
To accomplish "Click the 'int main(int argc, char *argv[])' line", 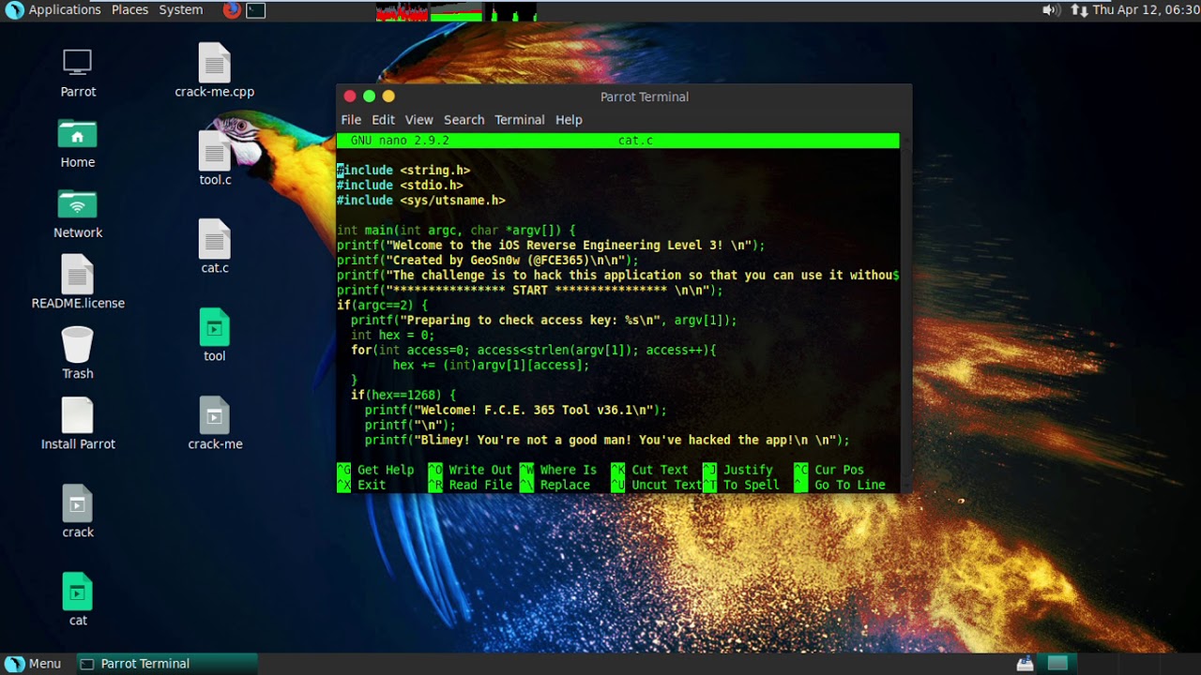I will (456, 231).
